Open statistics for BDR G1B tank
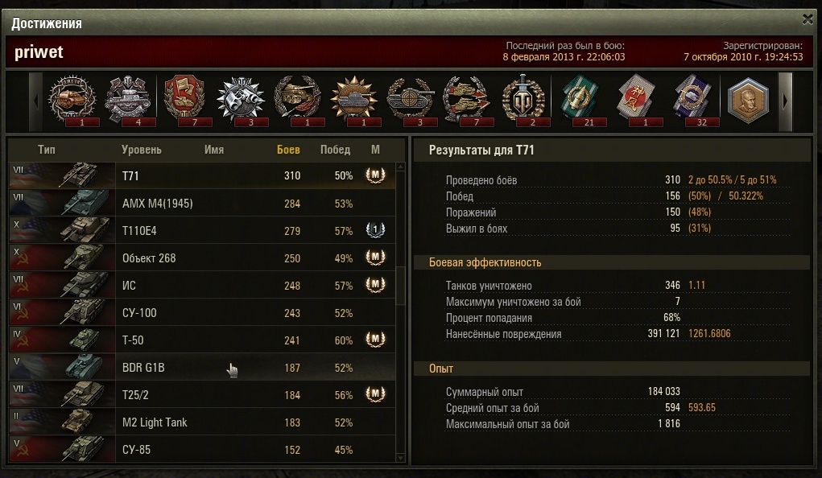 [x=202, y=368]
